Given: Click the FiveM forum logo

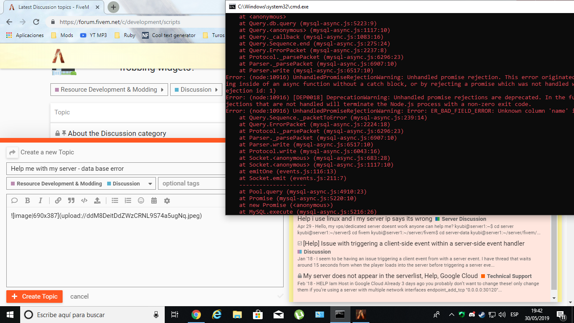Looking at the screenshot, I should coord(58,56).
